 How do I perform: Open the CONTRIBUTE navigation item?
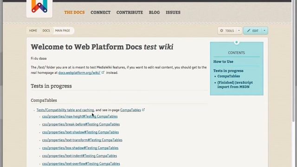point(129,13)
